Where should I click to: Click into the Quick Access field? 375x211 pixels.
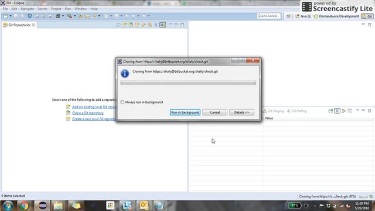click(268, 16)
